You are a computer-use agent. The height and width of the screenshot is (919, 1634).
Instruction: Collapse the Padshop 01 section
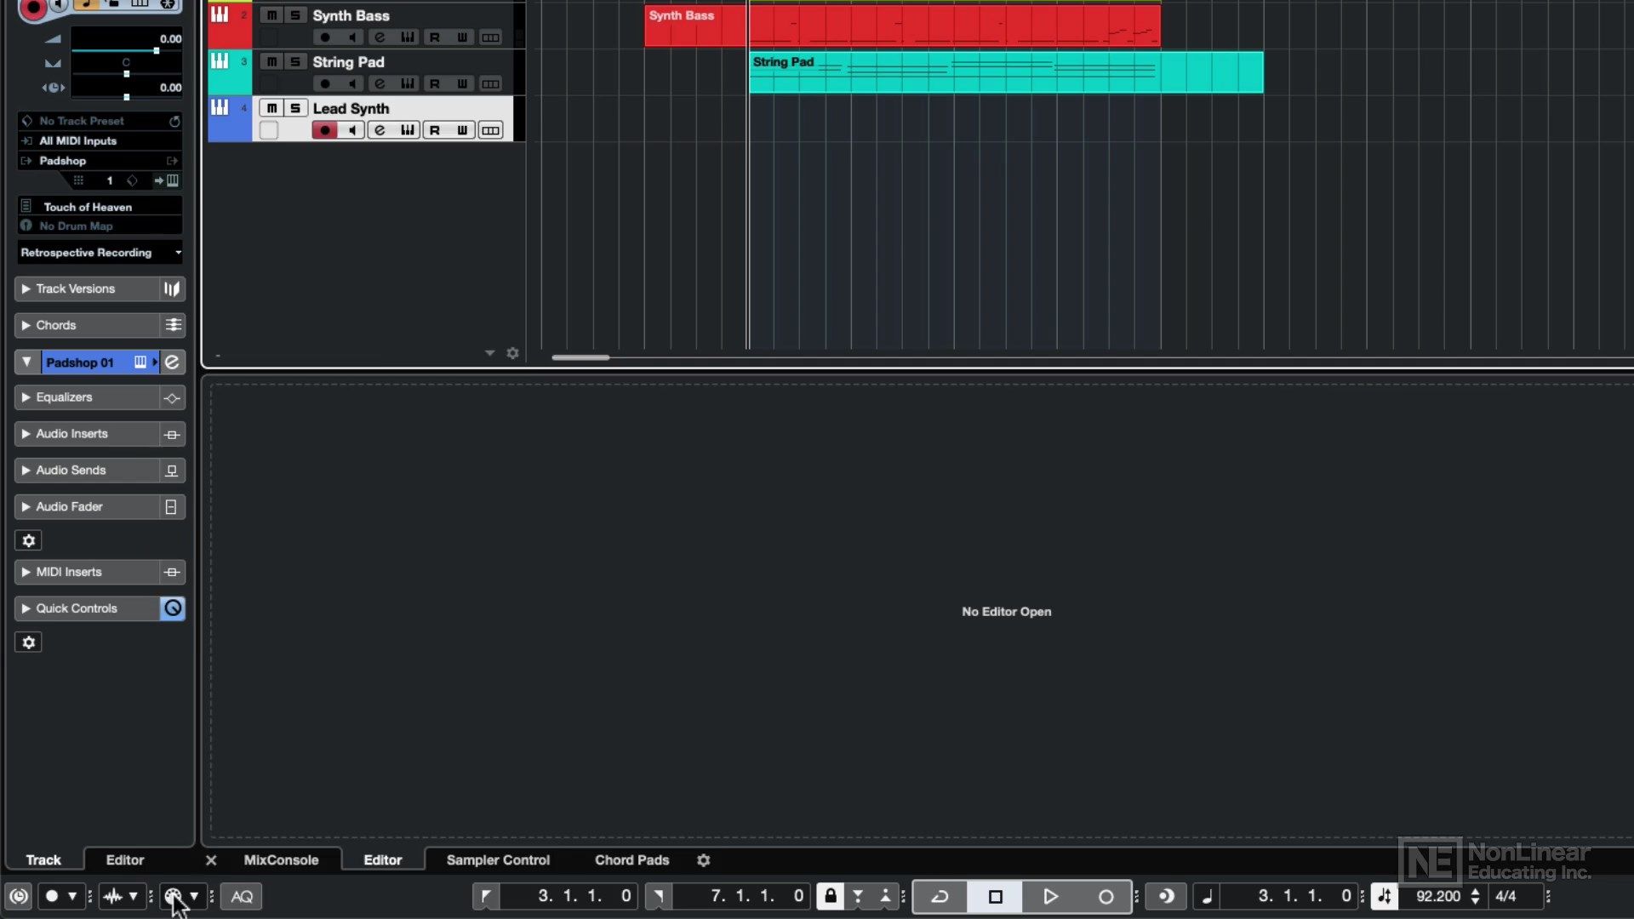tap(26, 362)
